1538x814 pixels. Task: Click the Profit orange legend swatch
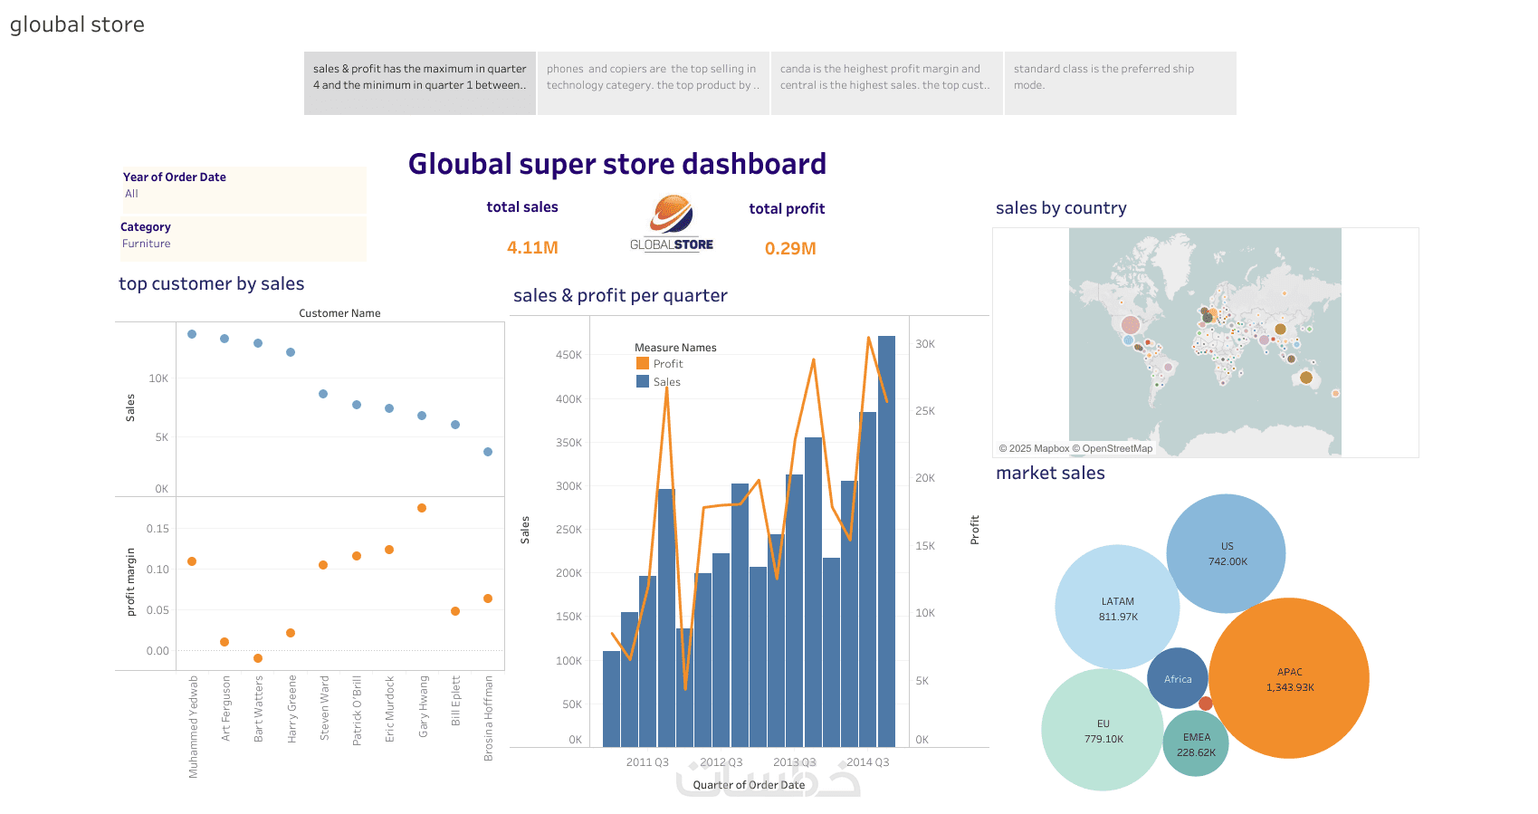[x=643, y=363]
